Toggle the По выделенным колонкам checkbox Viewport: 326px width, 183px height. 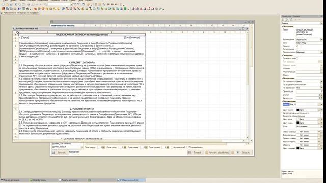[321, 85]
